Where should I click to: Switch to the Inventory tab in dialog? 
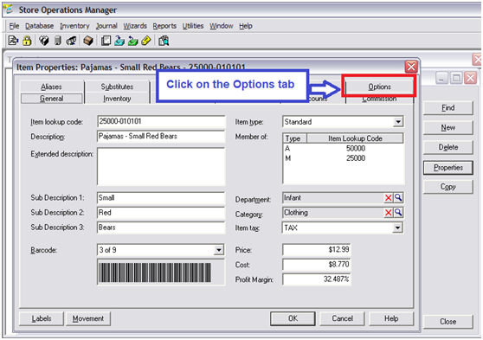click(x=117, y=99)
